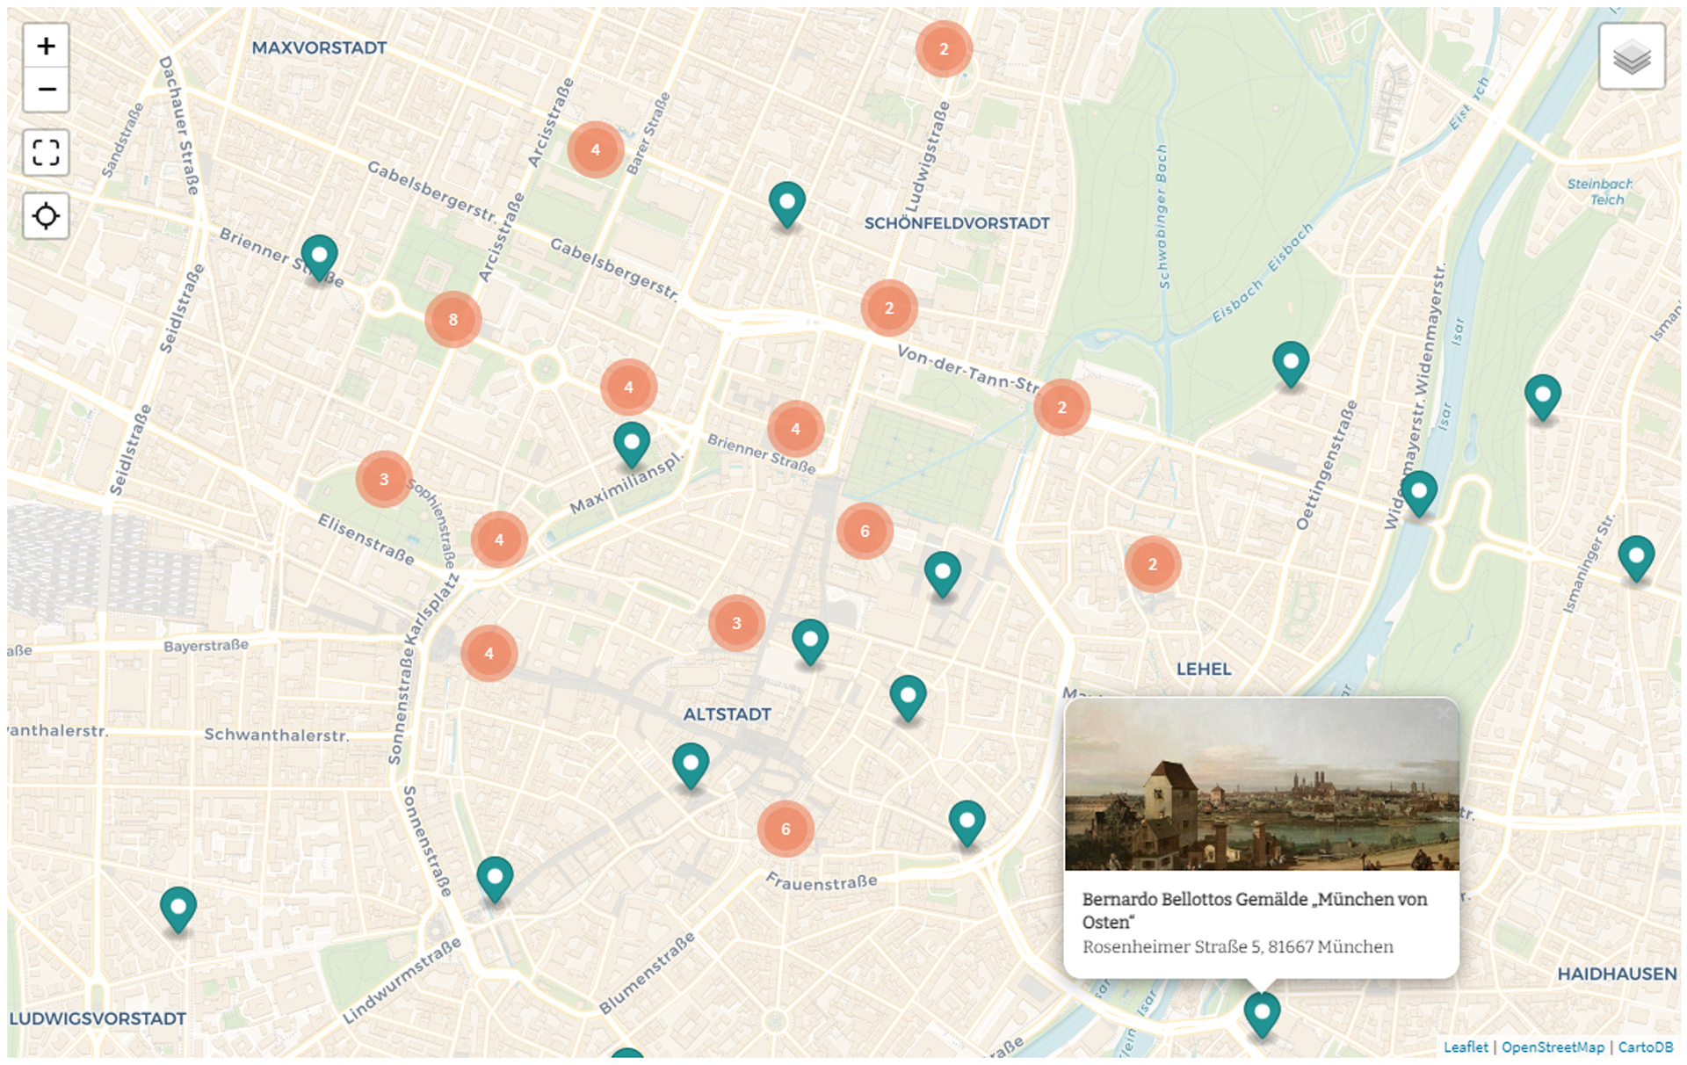1687x1065 pixels.
Task: Open cluster of 4 beside Brienner Straße label
Action: tap(796, 430)
